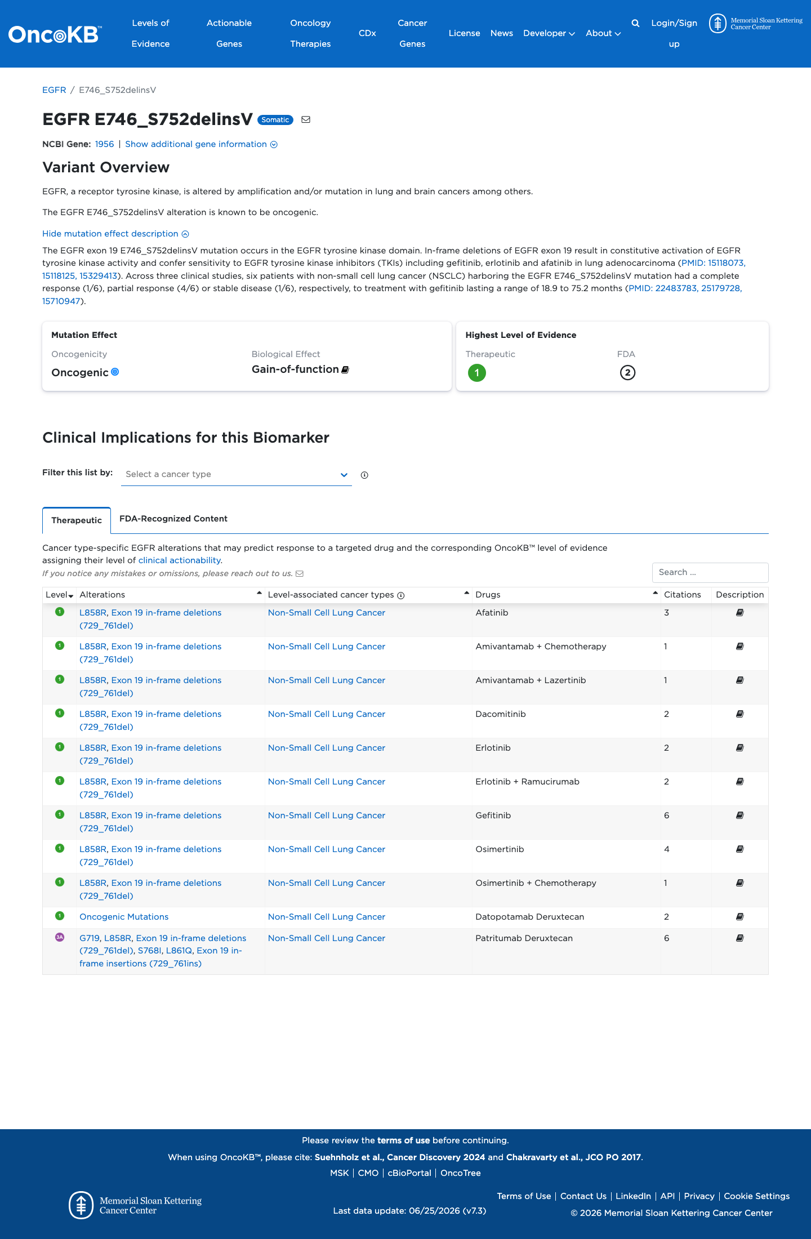Open the description icon for Amivantamab + Lazertinib
The image size is (811, 1239).
[740, 680]
